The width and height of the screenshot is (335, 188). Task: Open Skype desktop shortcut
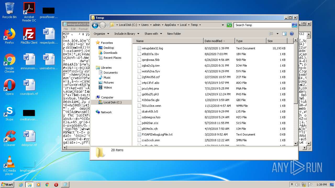click(9, 113)
